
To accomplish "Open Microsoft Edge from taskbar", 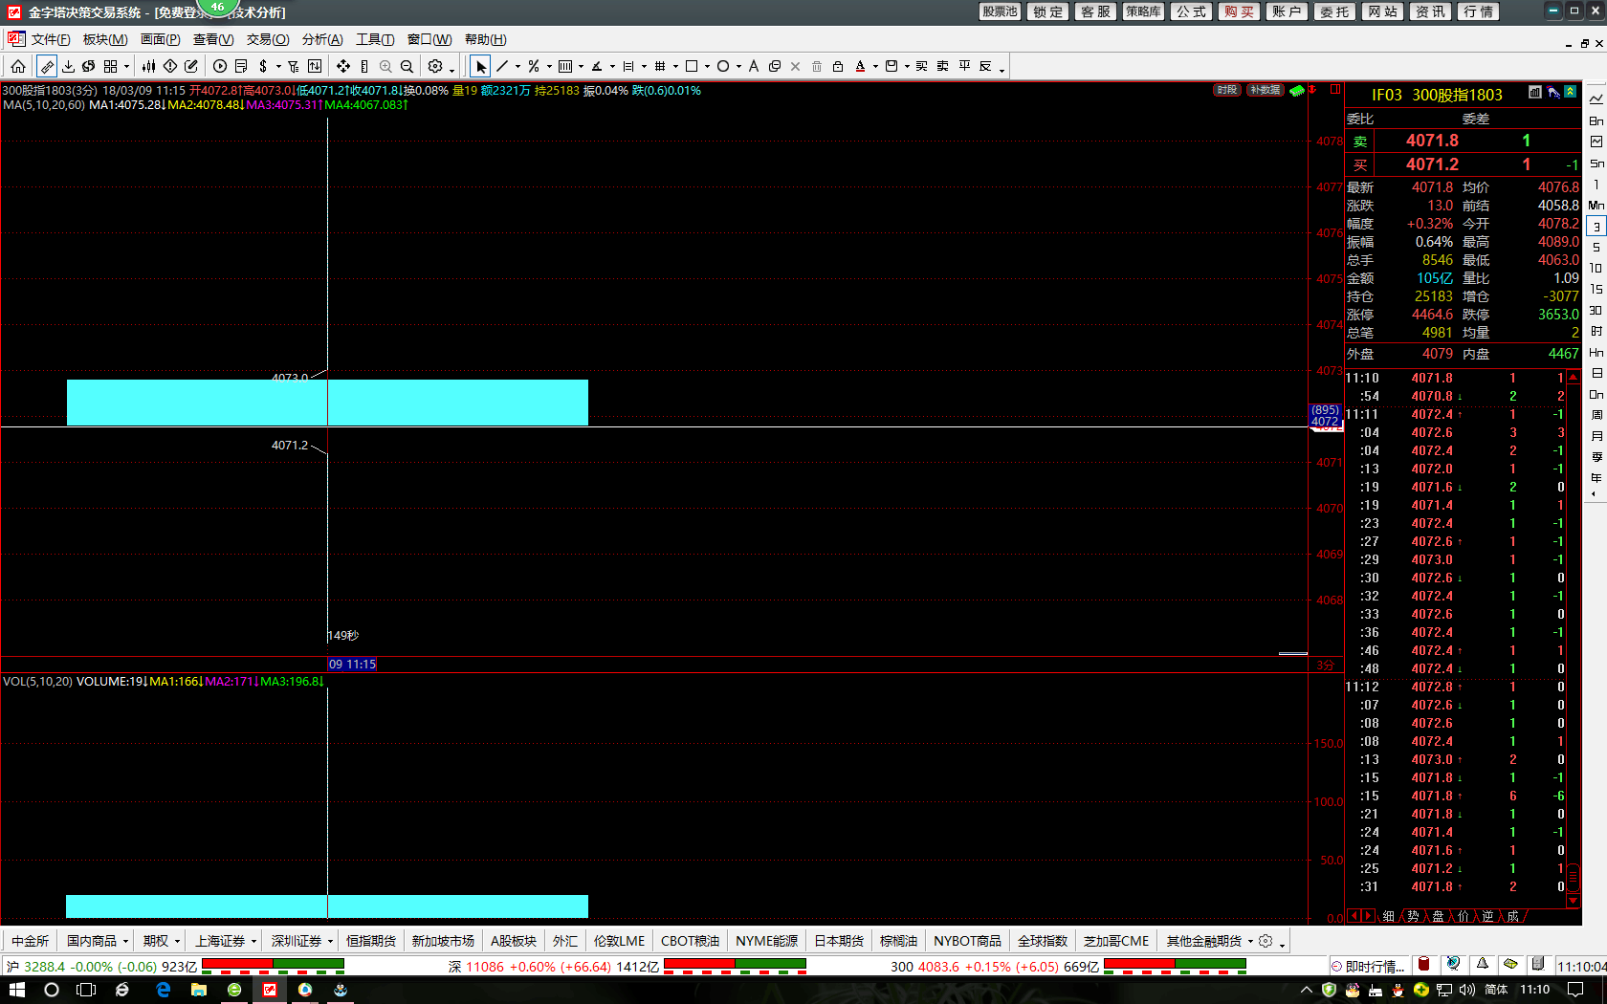I will coord(163,990).
